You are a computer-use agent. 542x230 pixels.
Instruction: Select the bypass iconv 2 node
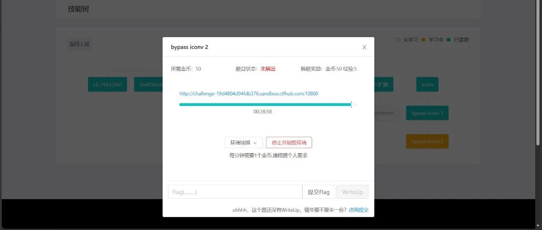pyautogui.click(x=427, y=141)
